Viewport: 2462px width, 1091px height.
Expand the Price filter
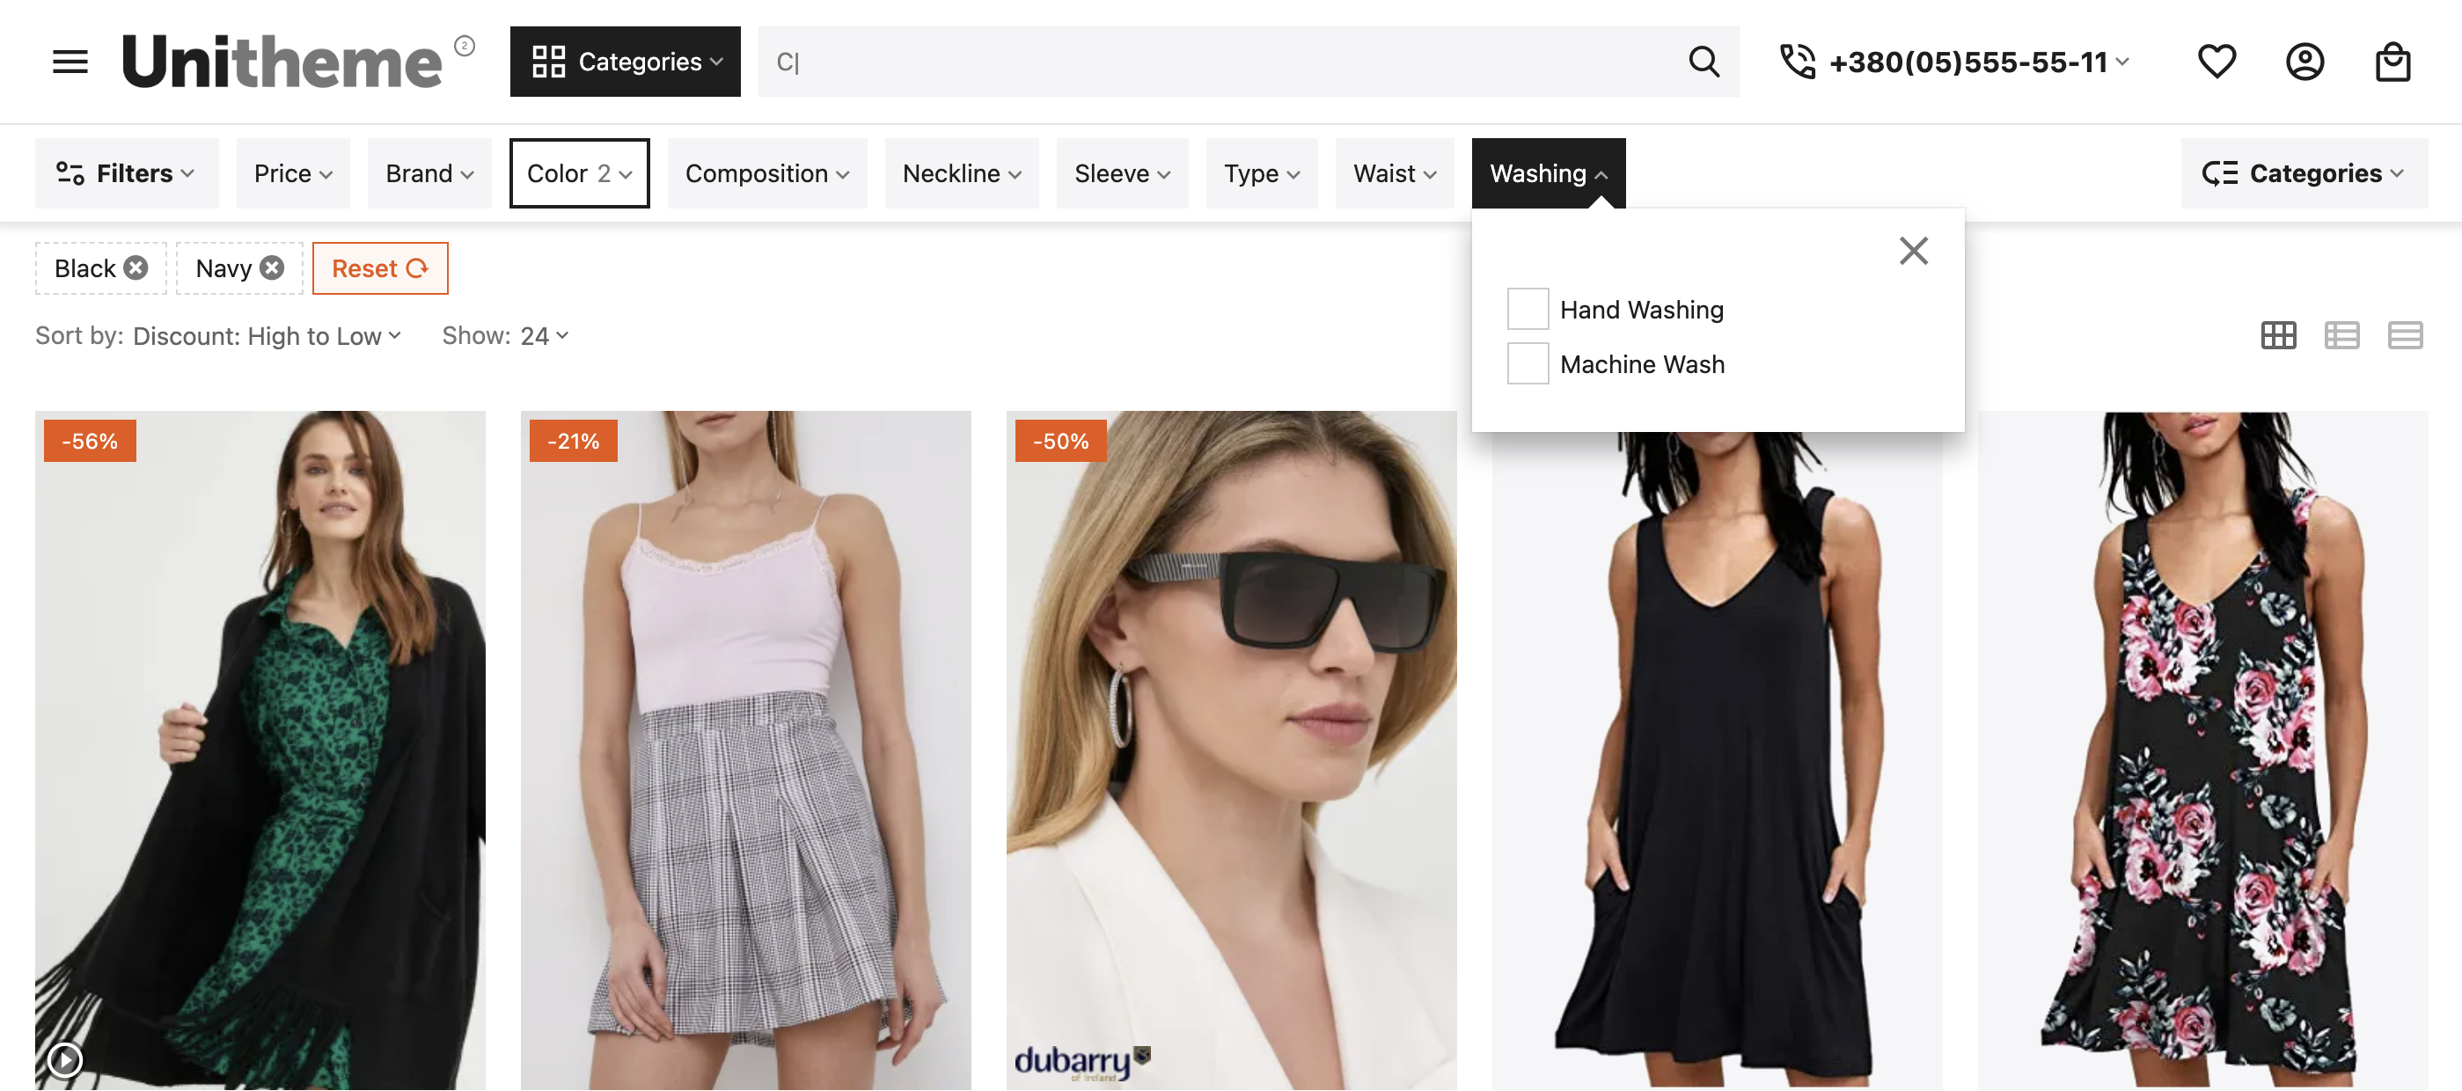click(x=292, y=173)
